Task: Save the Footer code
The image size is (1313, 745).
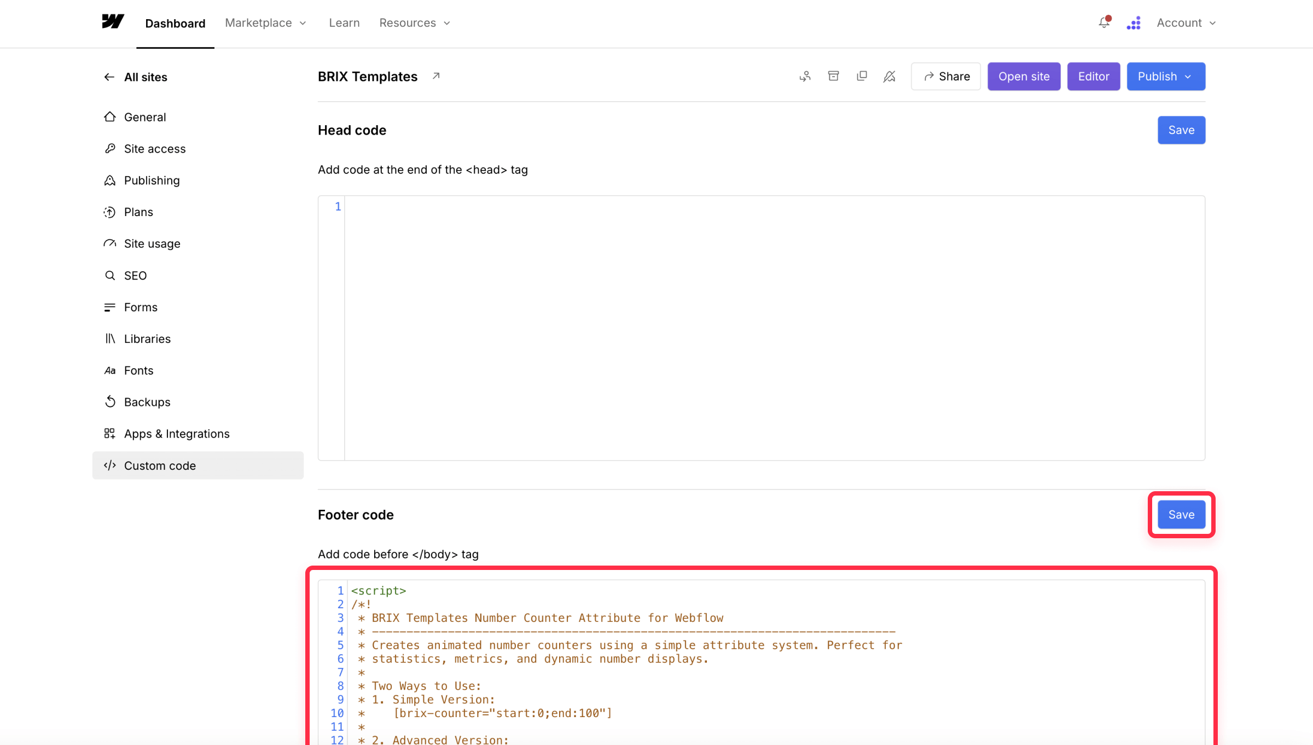Action: tap(1181, 515)
